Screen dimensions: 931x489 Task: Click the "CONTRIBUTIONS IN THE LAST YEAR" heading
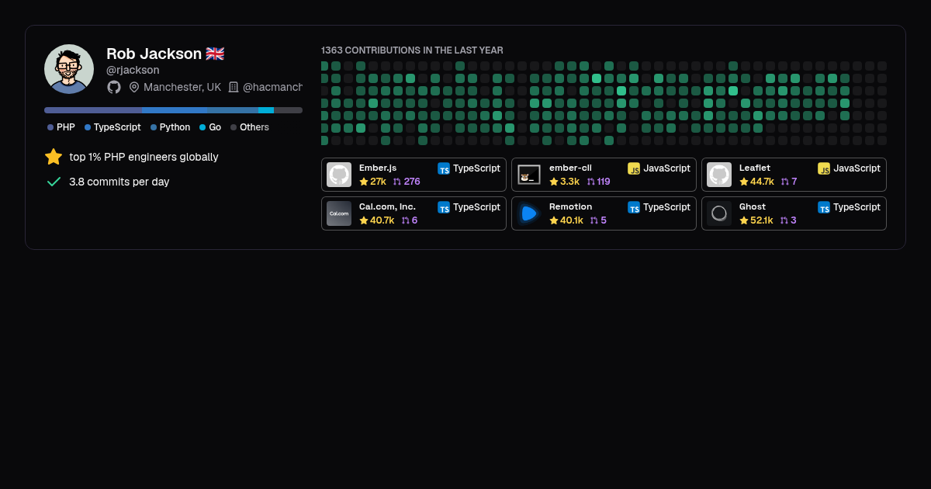pyautogui.click(x=424, y=50)
